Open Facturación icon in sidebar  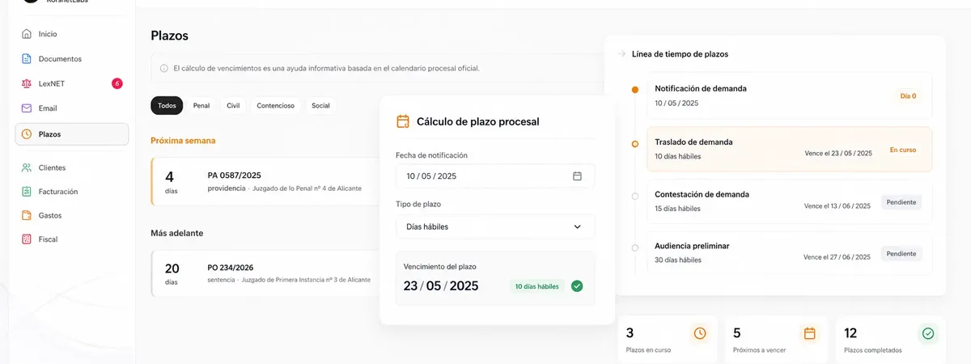pos(27,192)
